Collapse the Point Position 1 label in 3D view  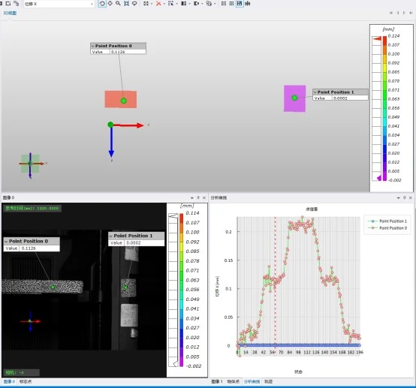coord(315,92)
